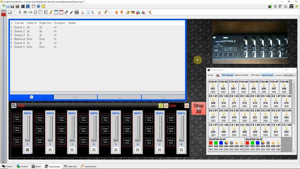This screenshot has height=169, width=300.
Task: Add a new cue list widget
Action: (46, 12)
